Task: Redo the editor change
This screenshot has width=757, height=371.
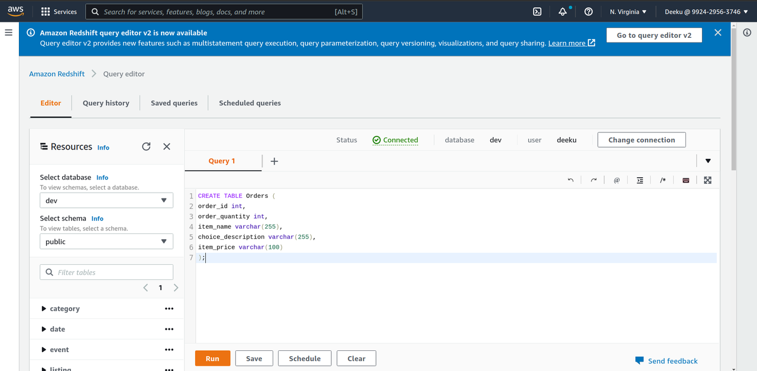Action: click(594, 180)
